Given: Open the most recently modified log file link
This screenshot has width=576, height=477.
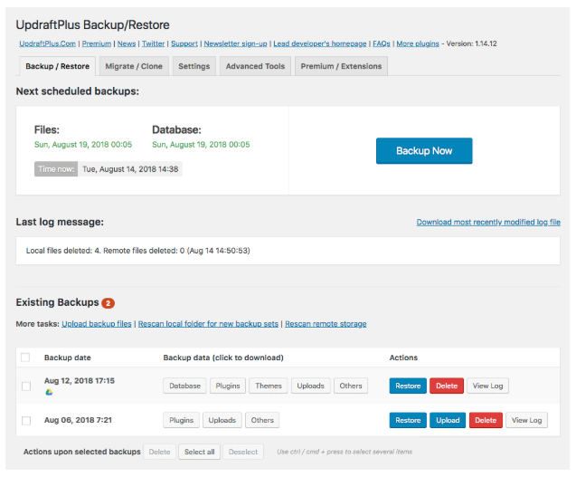Looking at the screenshot, I should click(487, 222).
